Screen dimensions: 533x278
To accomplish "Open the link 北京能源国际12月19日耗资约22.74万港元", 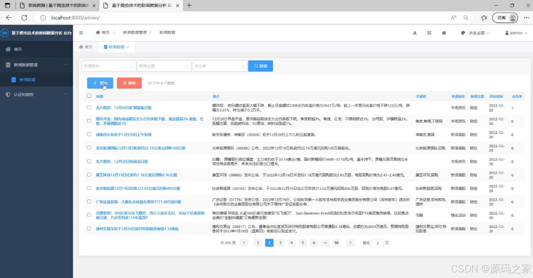I will (x=140, y=148).
